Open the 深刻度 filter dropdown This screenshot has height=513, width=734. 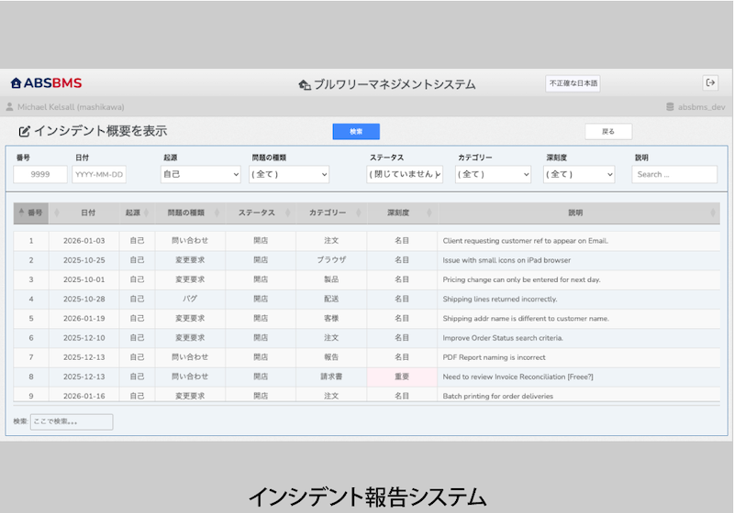tap(579, 174)
